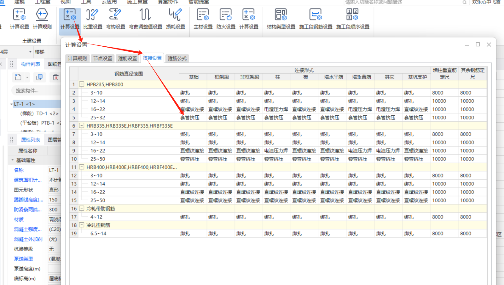Click the drag handle beside 构件列表 tab
The image size is (504, 285).
(12, 64)
